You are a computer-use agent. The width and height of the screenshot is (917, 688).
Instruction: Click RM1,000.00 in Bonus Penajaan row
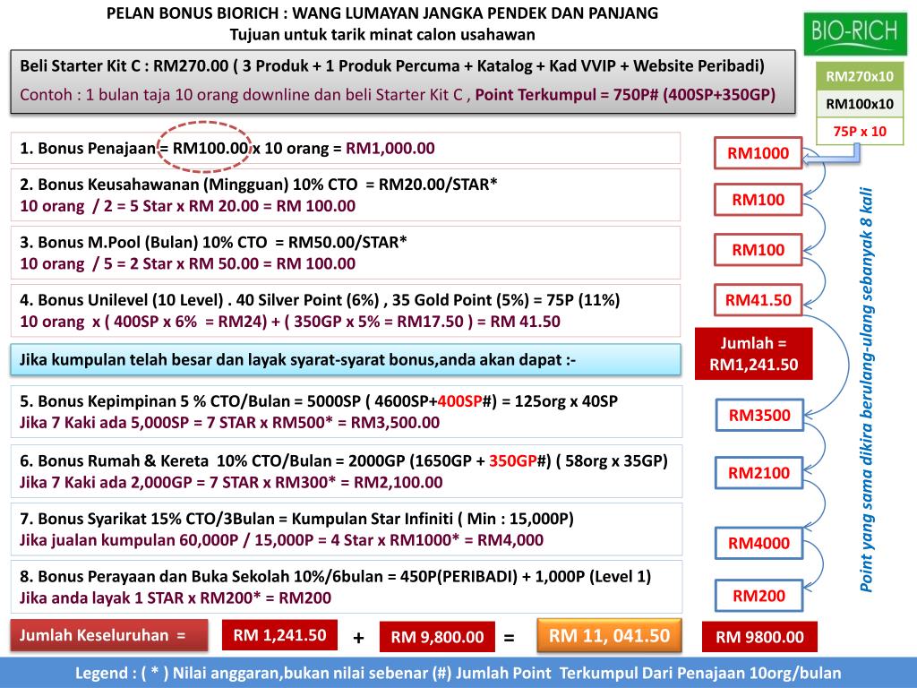pyautogui.click(x=390, y=148)
